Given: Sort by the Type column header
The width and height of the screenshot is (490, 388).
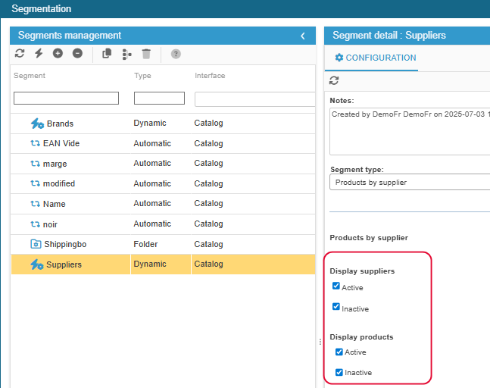Looking at the screenshot, I should click(x=142, y=76).
